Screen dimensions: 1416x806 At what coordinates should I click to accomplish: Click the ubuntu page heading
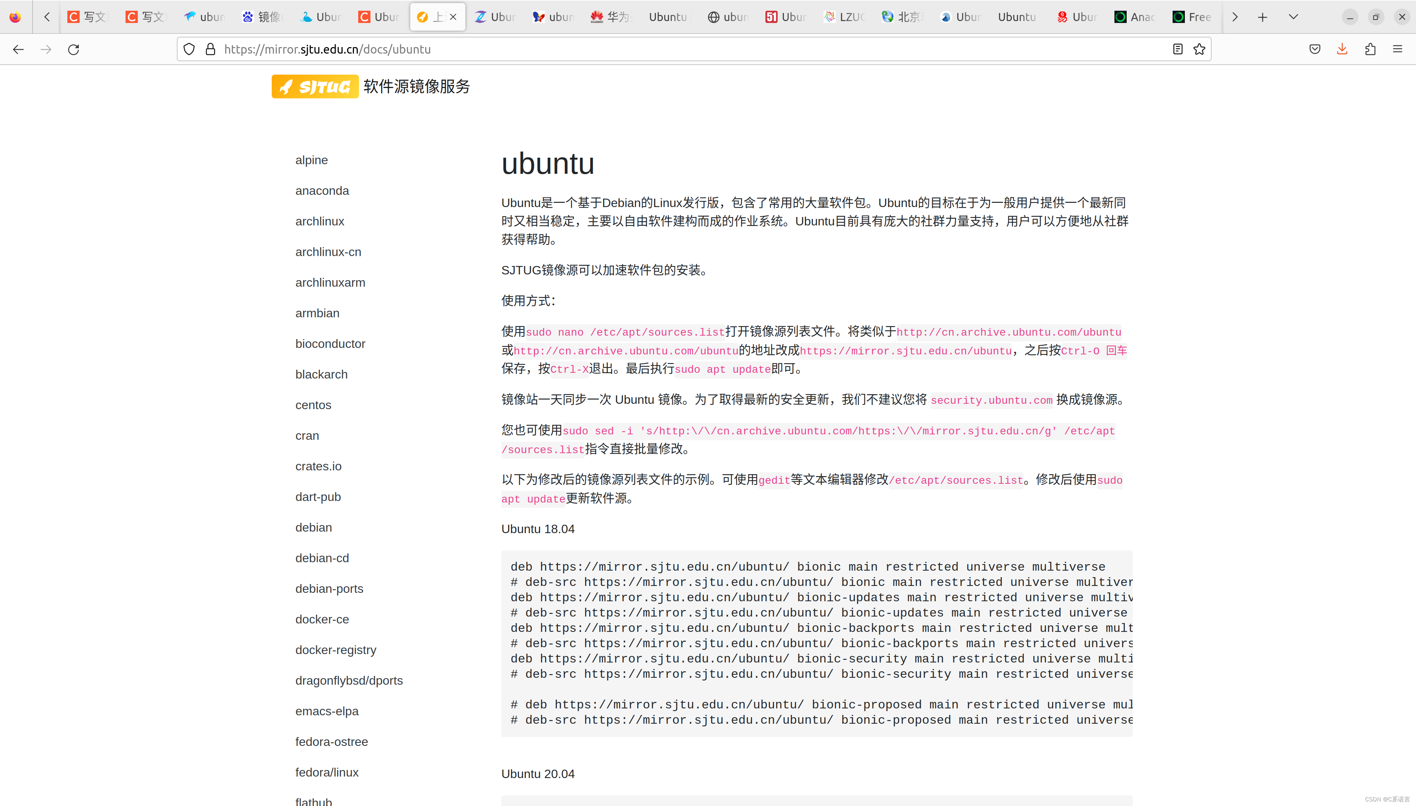[548, 164]
